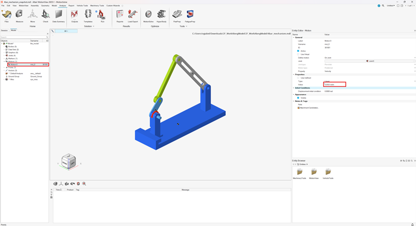Run the model Check tool
Image resolution: width=416 pixels, height=226 pixels.
46,14
